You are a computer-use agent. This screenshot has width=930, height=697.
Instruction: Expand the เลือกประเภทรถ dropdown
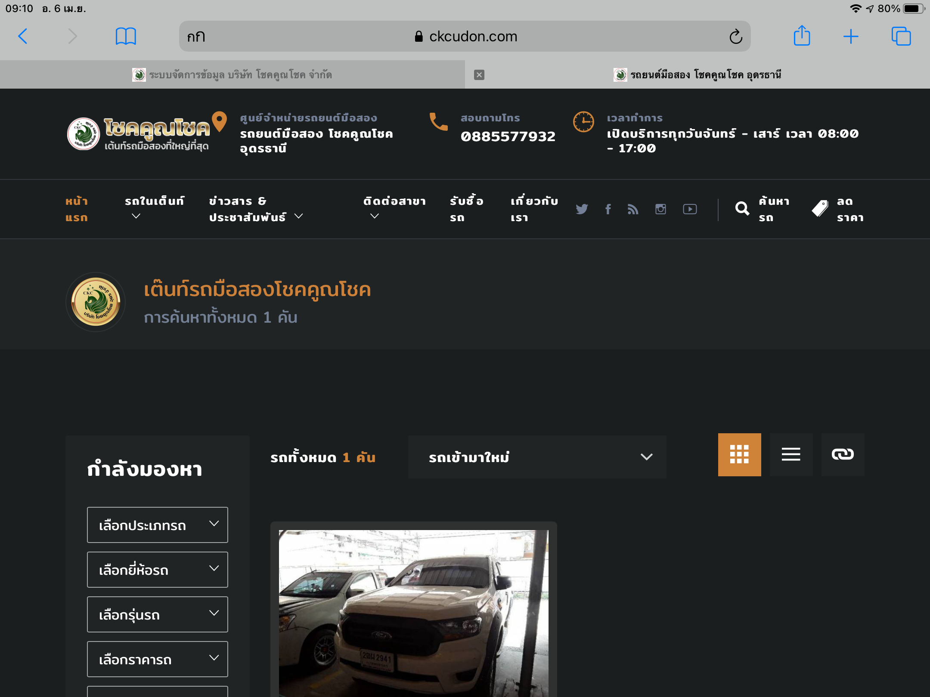(x=157, y=525)
